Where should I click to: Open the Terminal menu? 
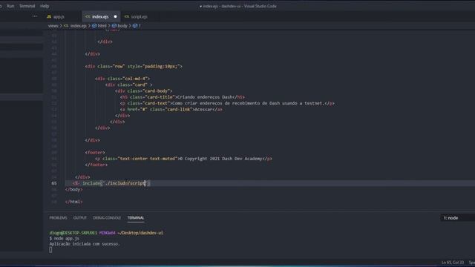27,6
